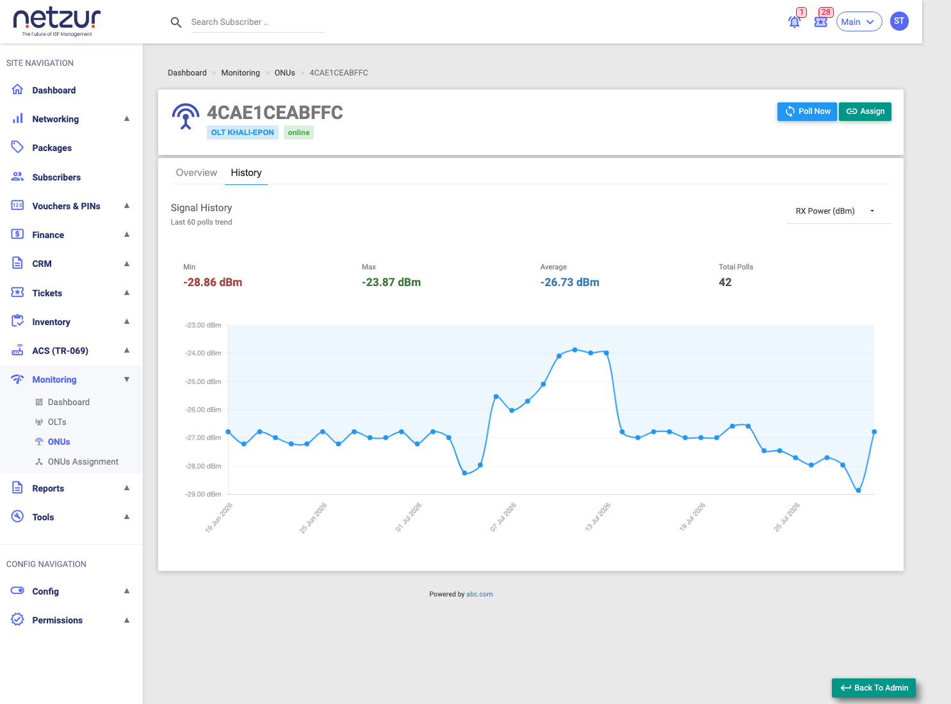
Task: Expand the Vouchers & PINs arrow
Action: coord(127,205)
